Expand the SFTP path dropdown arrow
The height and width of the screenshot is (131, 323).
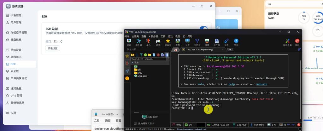[x=168, y=59]
